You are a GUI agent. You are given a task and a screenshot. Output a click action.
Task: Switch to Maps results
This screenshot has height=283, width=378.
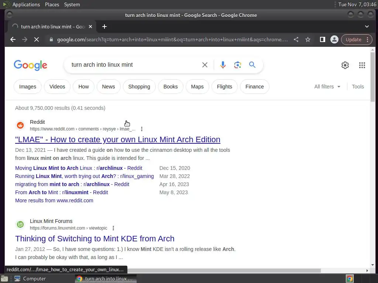[197, 87]
